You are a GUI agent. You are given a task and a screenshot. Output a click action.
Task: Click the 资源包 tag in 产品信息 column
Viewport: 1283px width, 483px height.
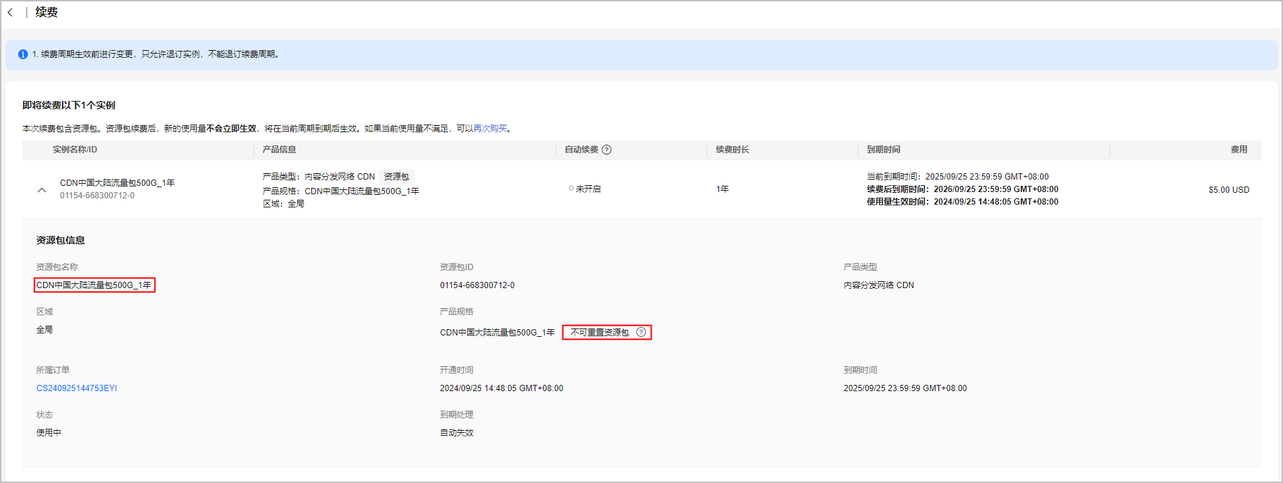tap(397, 177)
